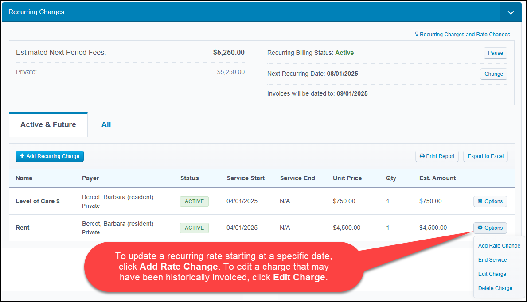Image resolution: width=527 pixels, height=302 pixels.
Task: Click the Next Recurring Date 08/01/2025 value
Action: [x=342, y=74]
